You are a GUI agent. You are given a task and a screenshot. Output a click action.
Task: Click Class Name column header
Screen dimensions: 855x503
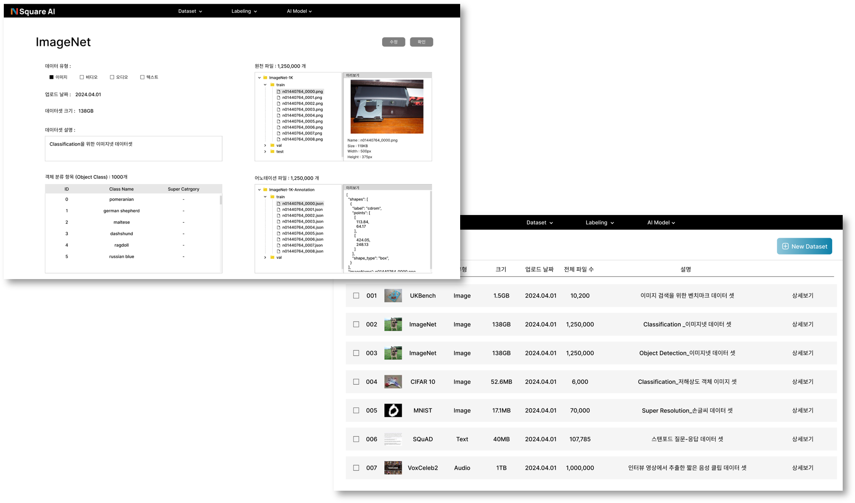[x=121, y=189]
